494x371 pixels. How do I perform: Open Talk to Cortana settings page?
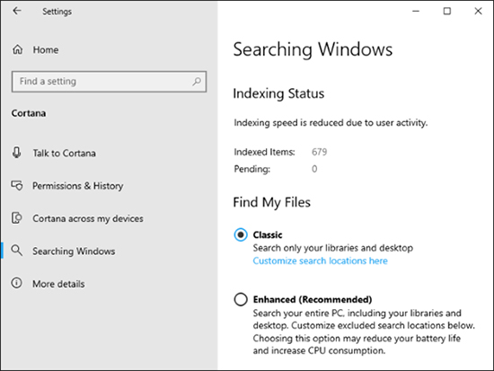click(65, 154)
